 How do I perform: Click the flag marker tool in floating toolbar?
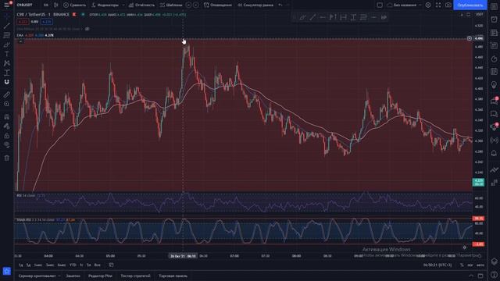333,17
